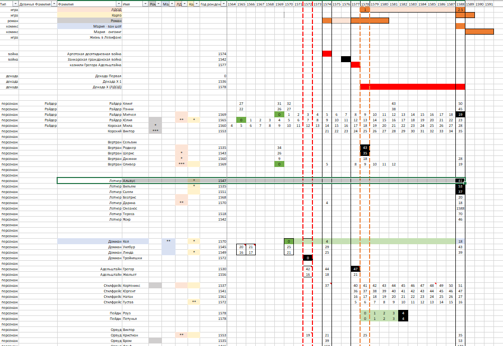Select the name cell Дарина

coord(135,203)
